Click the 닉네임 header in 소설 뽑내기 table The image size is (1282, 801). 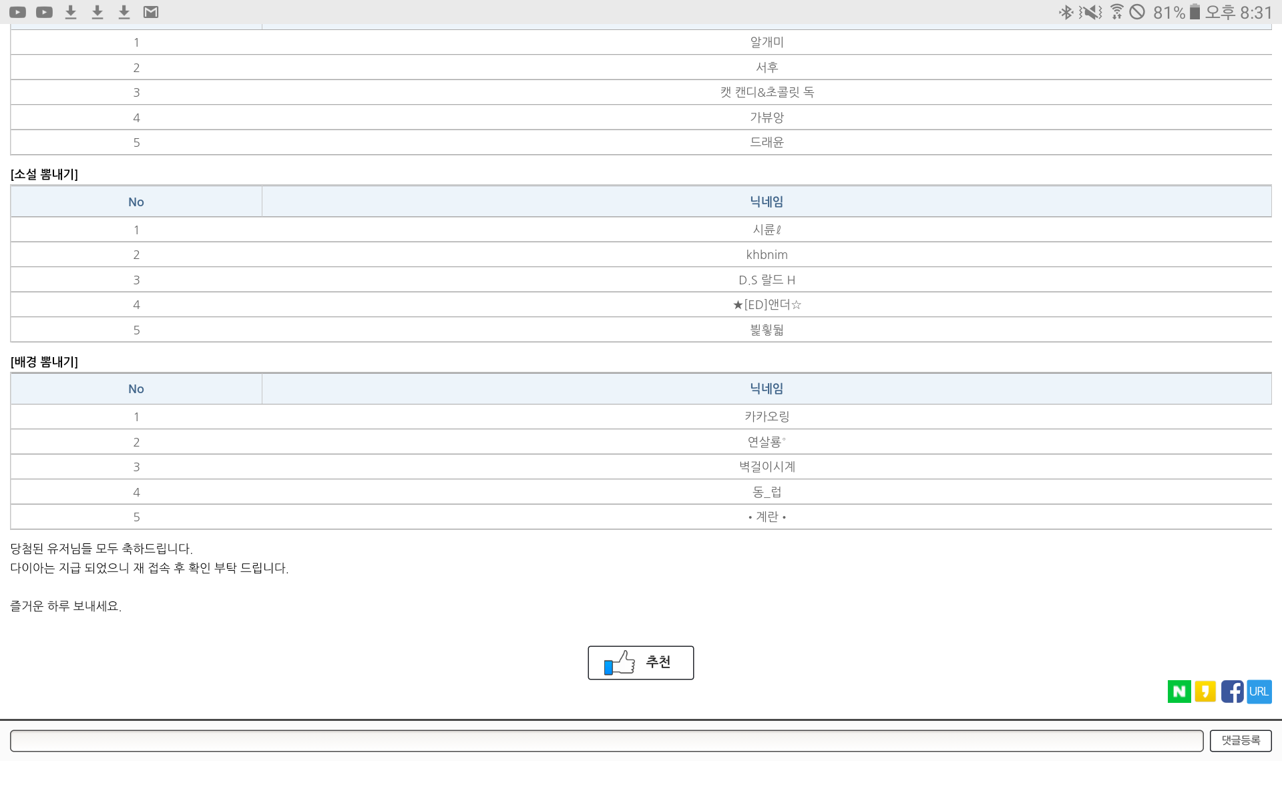pyautogui.click(x=767, y=202)
